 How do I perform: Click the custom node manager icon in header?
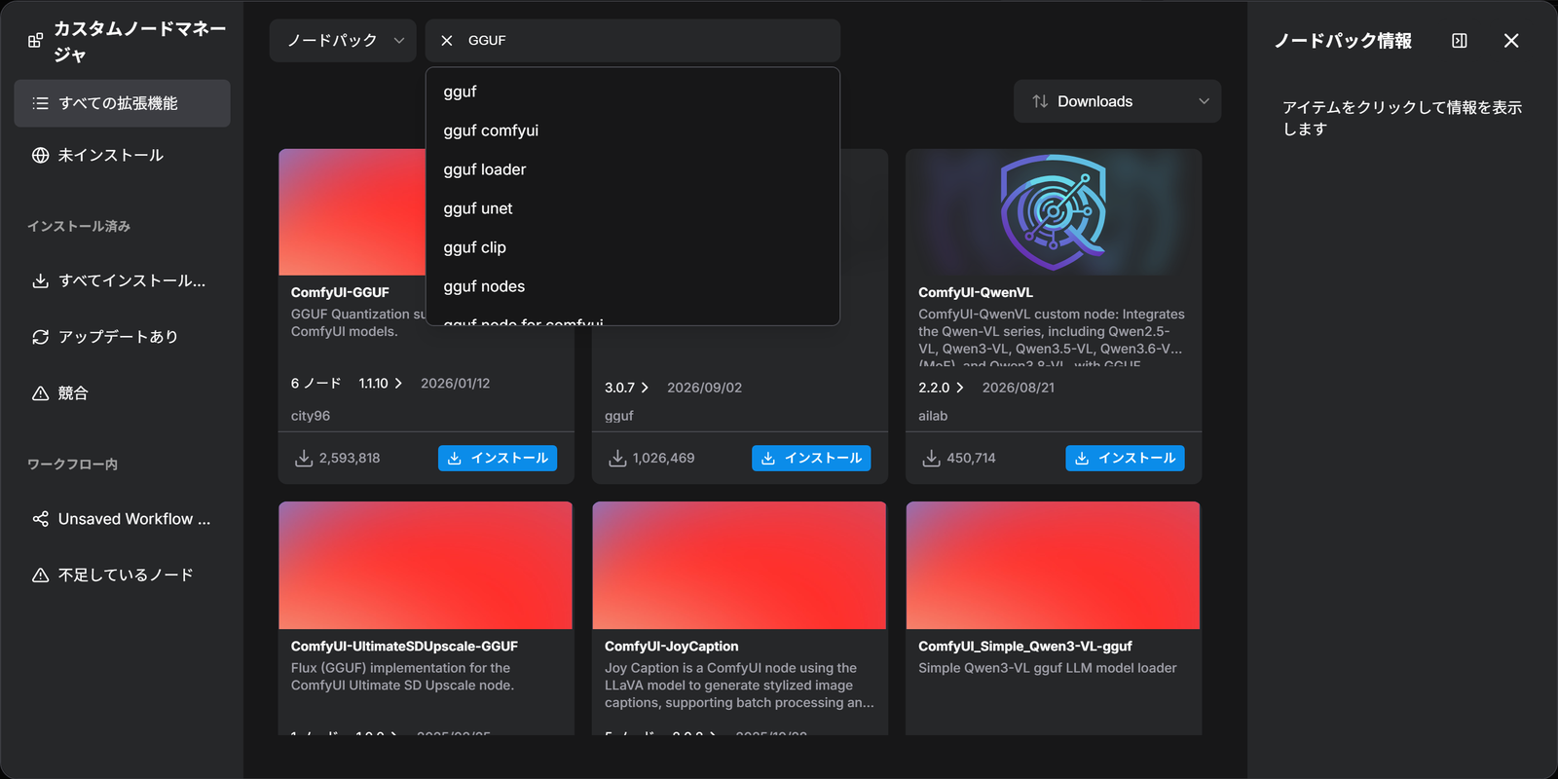point(36,41)
